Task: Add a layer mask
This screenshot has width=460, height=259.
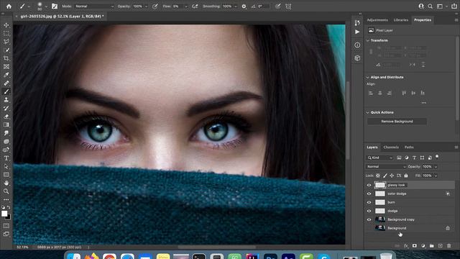Action: point(414,246)
